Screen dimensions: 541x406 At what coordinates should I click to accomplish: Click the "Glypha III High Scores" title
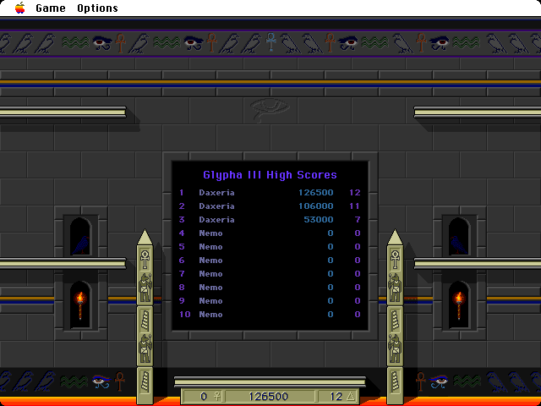point(270,175)
